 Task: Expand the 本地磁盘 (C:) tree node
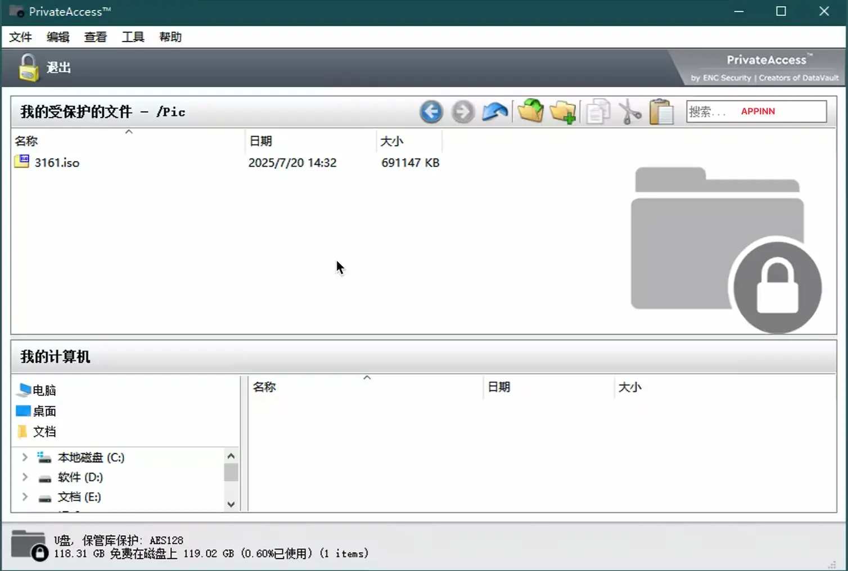click(25, 457)
